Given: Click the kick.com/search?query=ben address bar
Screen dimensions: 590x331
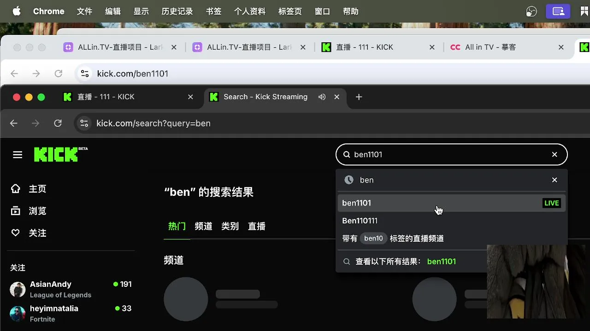Looking at the screenshot, I should pos(332,123).
